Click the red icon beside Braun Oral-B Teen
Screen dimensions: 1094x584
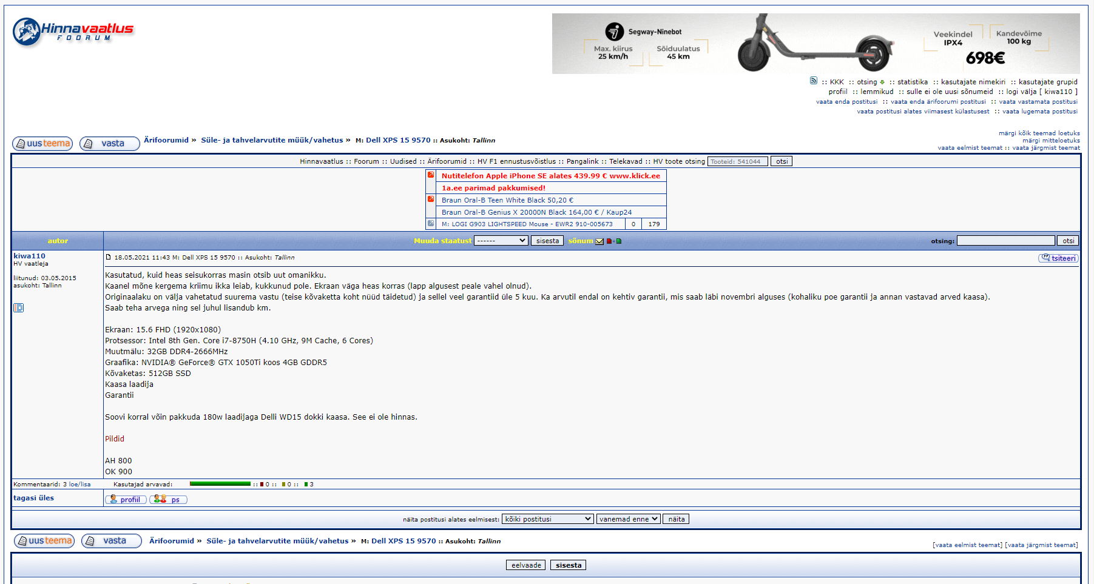click(x=431, y=200)
